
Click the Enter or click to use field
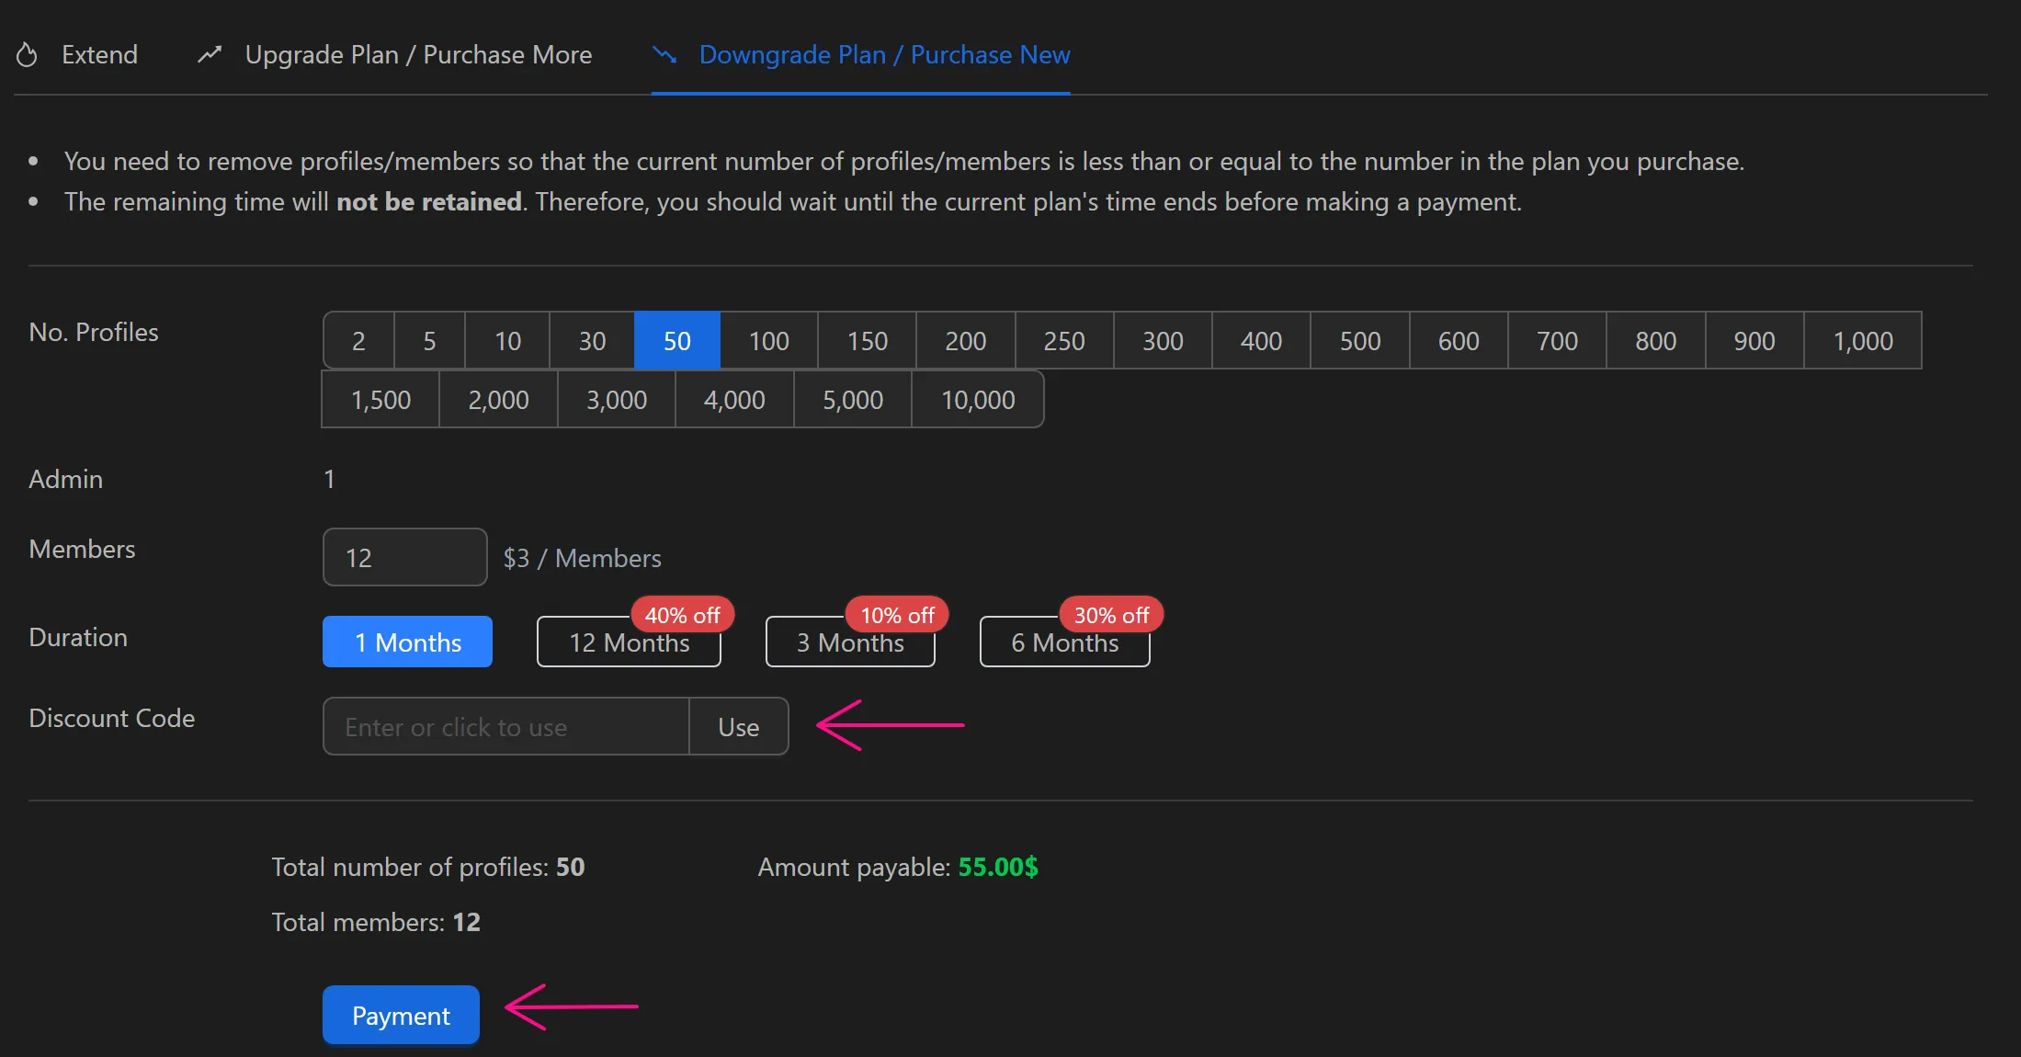[505, 726]
